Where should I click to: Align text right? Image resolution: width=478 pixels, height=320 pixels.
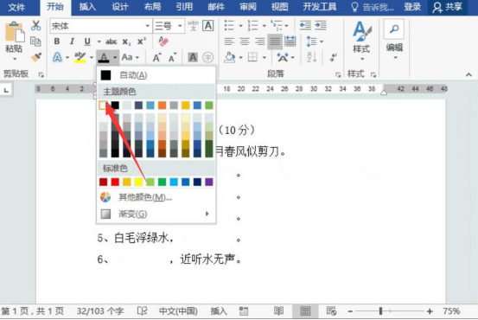259,42
